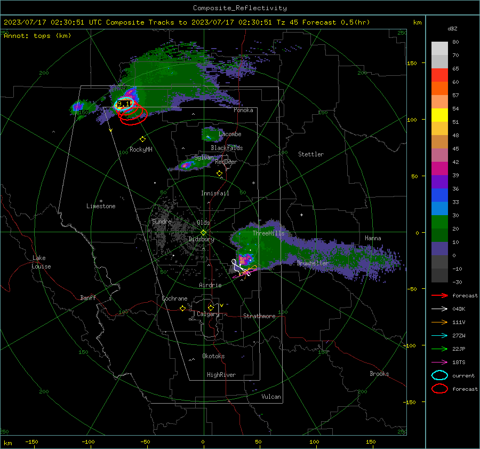The width and height of the screenshot is (480, 449).
Task: Click the Innisfail city label
Action: point(215,193)
